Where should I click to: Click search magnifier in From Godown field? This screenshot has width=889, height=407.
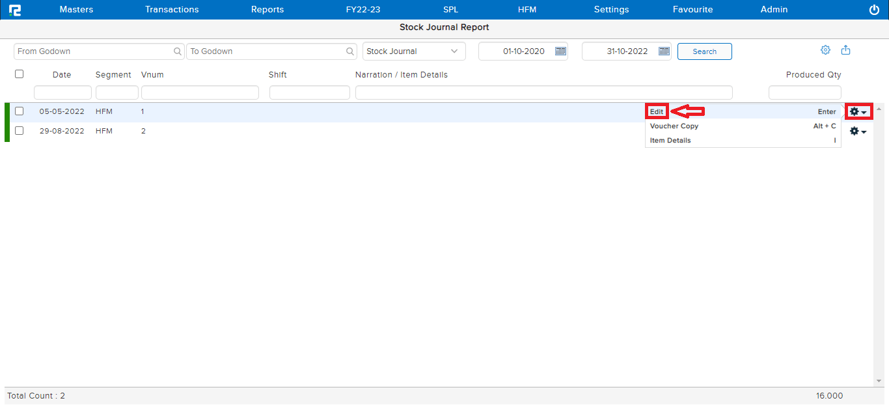point(178,51)
